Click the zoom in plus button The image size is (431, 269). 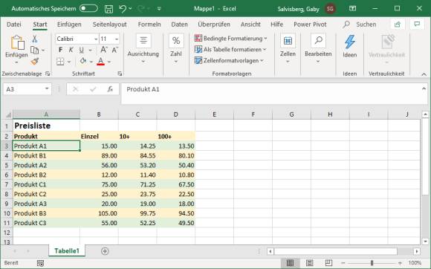pos(400,263)
